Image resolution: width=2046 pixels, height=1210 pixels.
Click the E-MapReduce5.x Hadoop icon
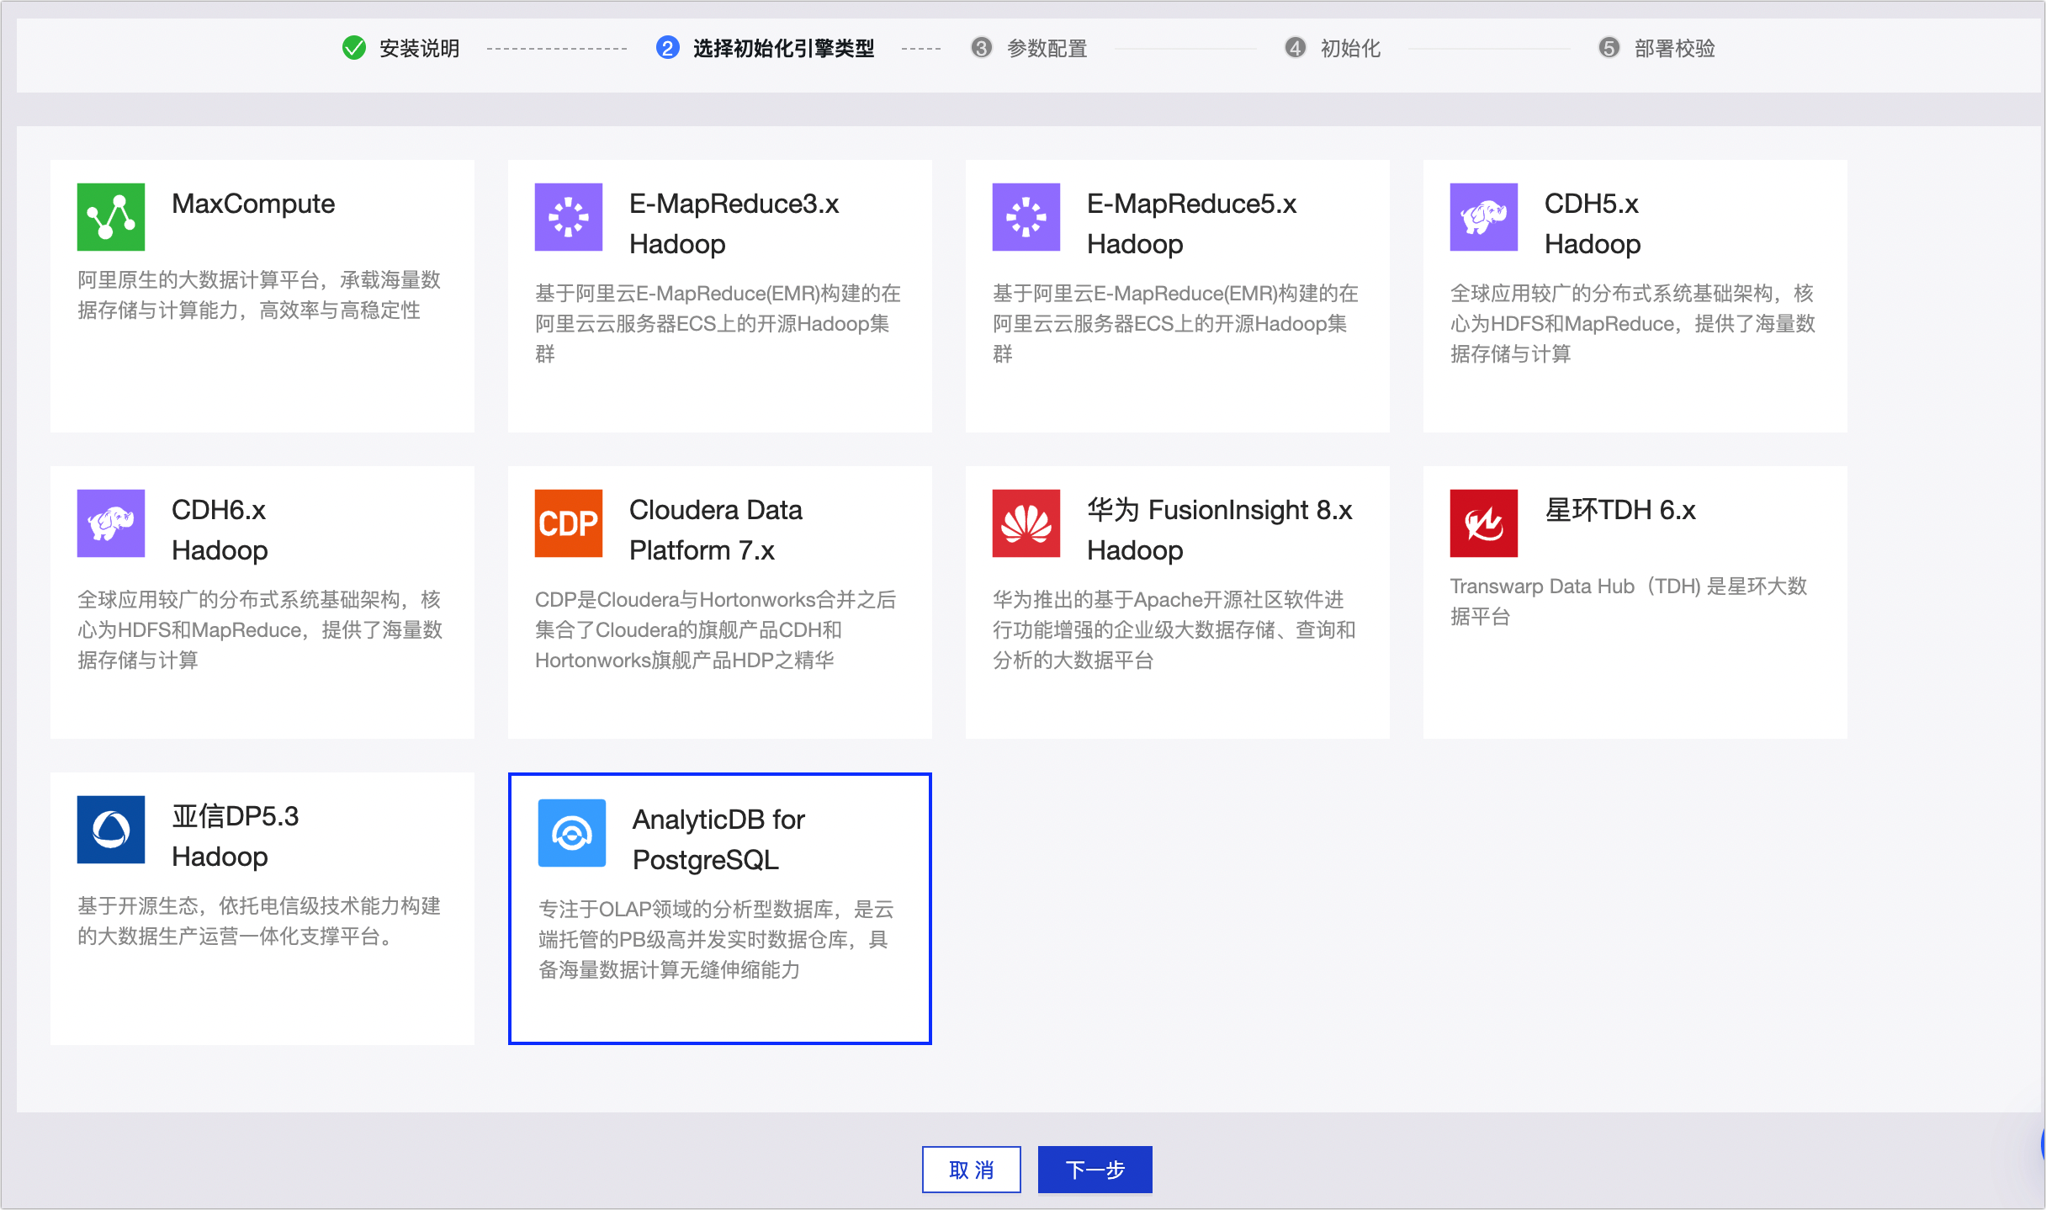1027,217
